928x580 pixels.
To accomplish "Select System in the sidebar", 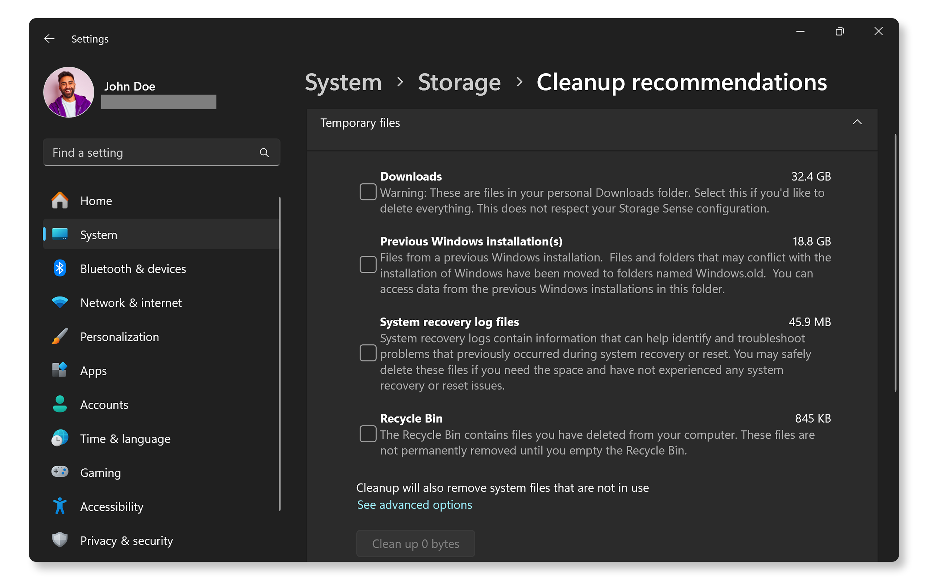I will [161, 235].
